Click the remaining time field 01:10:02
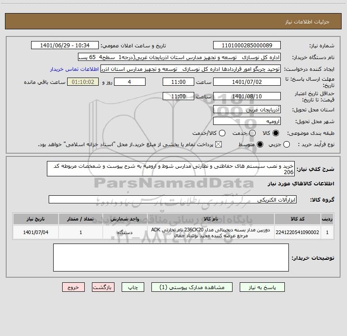The height and width of the screenshot is (336, 347). point(83,82)
